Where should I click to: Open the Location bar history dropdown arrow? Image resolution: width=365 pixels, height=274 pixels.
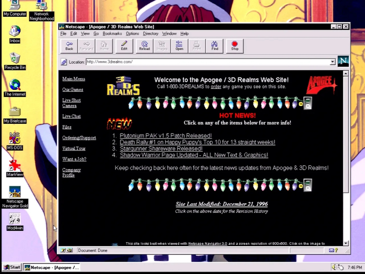[x=332, y=61]
